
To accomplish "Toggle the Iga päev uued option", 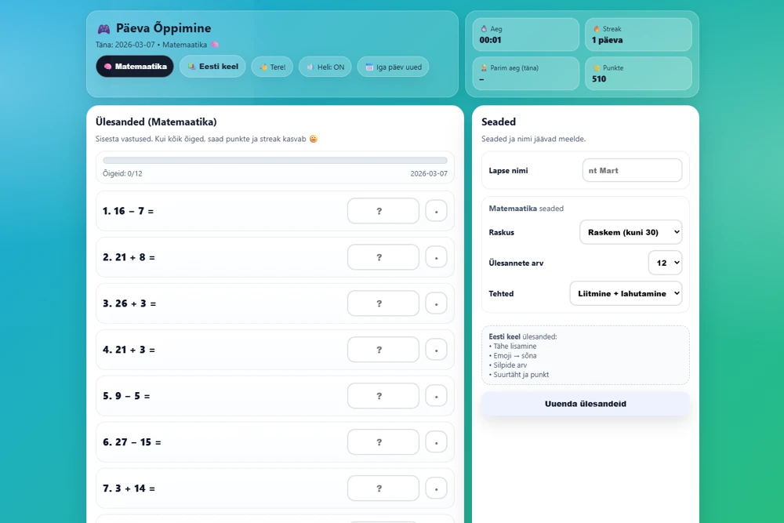I will (x=393, y=67).
